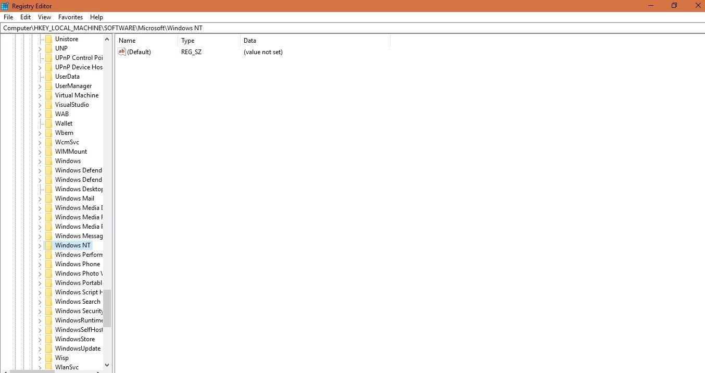Expand the UPnP Device Host key
Screen dimensions: 705x373
[40, 67]
